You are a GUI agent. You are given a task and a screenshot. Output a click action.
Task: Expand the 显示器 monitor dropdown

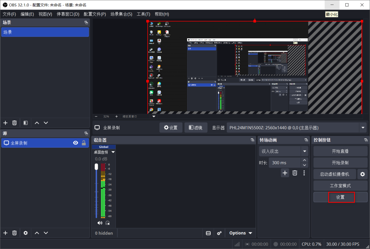(362, 128)
